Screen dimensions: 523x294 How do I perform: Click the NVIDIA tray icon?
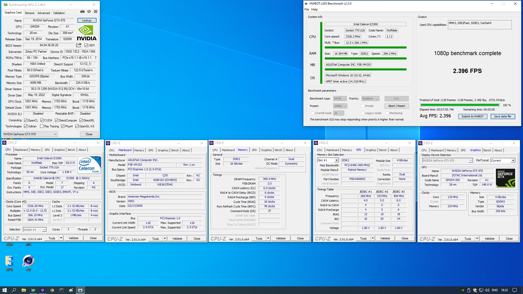(x=462, y=290)
